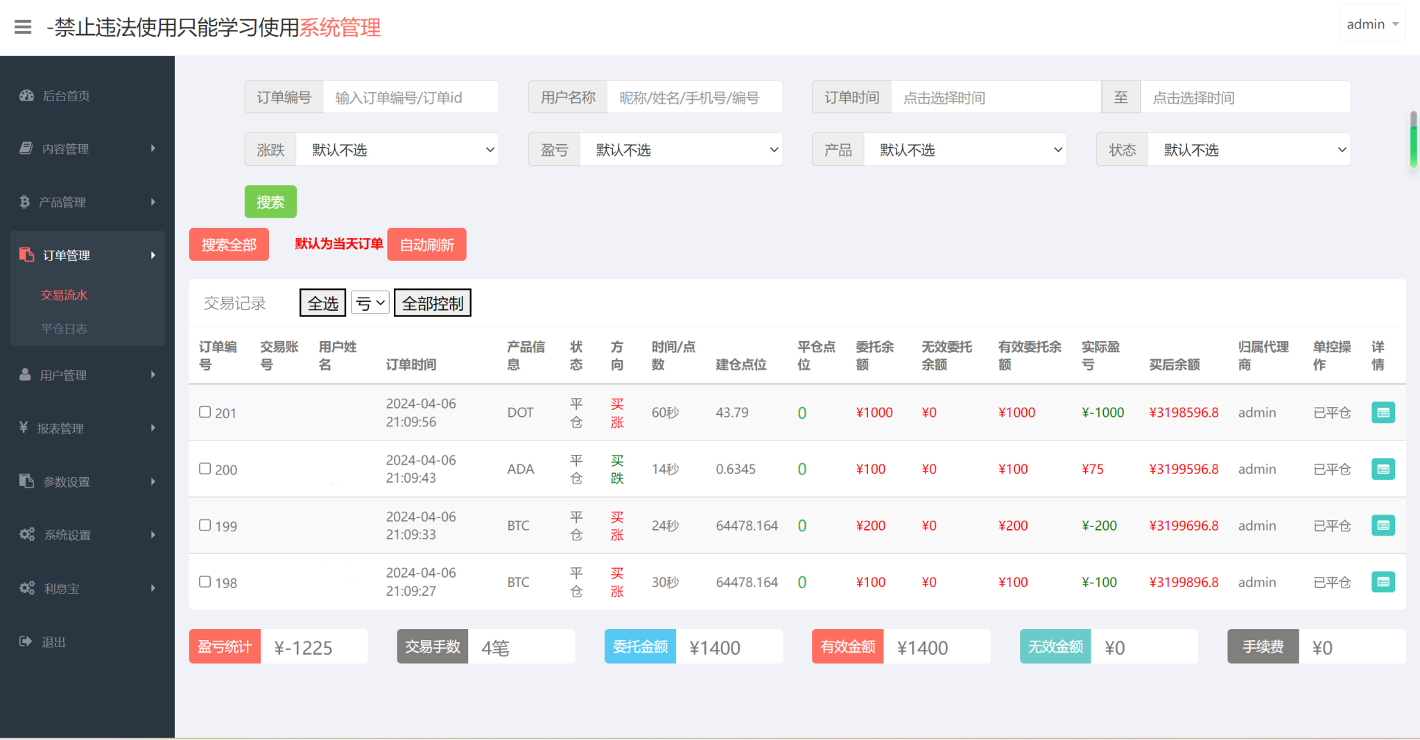Screen dimensions: 1420x740
Task: Click the 搜索全部 button
Action: click(229, 245)
